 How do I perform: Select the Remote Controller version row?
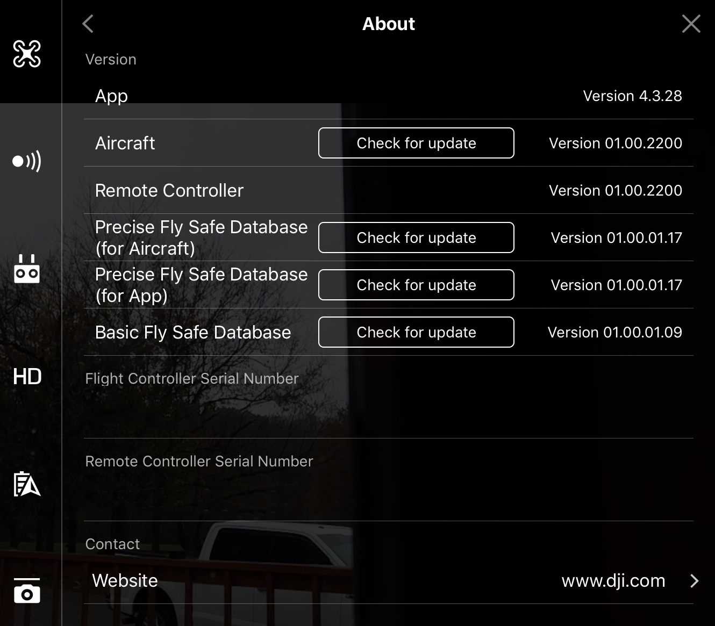pos(389,190)
